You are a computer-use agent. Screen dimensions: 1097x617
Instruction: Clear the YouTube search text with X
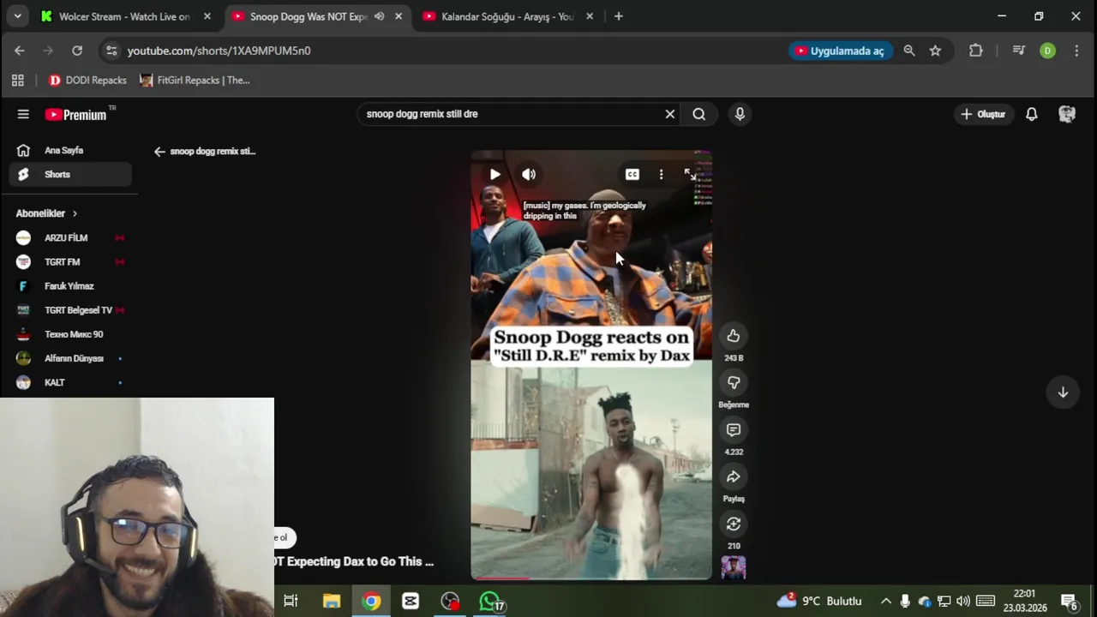pos(670,114)
